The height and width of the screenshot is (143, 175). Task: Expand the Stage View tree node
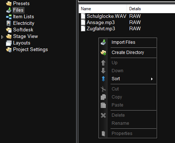coord(2,37)
